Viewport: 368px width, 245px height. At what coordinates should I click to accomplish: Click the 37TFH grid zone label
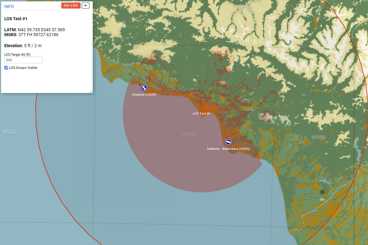tap(189, 134)
